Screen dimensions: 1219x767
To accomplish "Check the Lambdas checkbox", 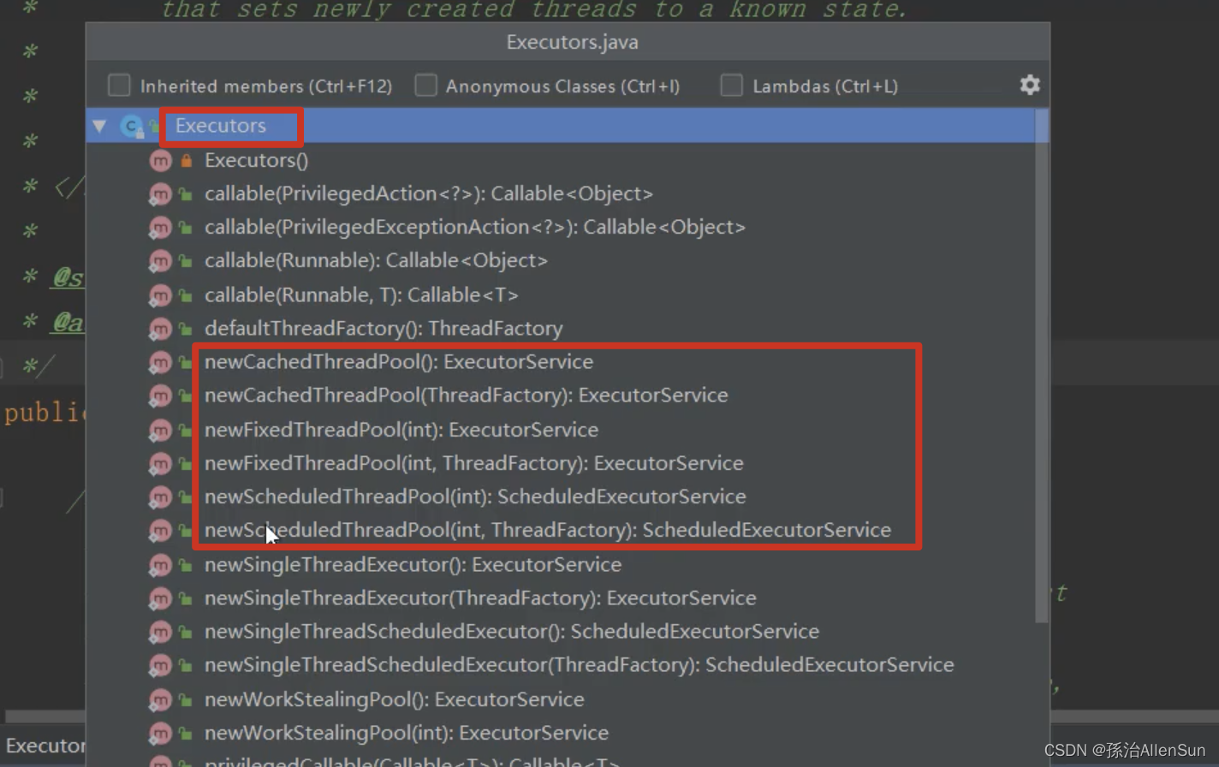I will pos(731,86).
